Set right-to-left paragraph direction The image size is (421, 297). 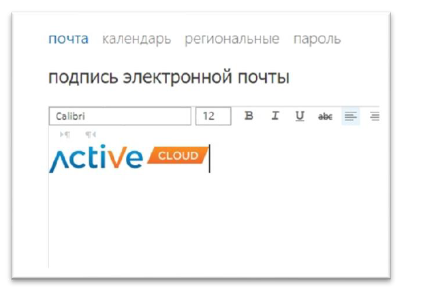point(90,135)
